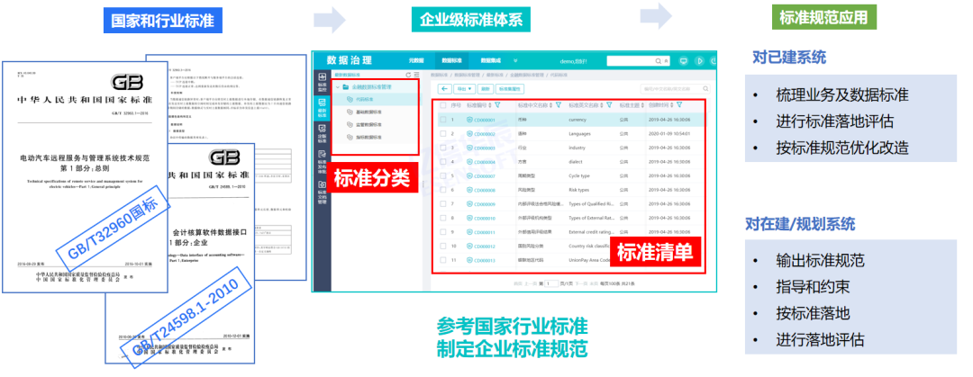Click the collapse list icon in tree panel

click(x=418, y=75)
